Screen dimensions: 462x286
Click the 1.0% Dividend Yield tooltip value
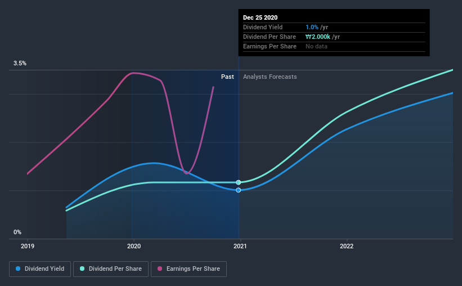click(312, 27)
